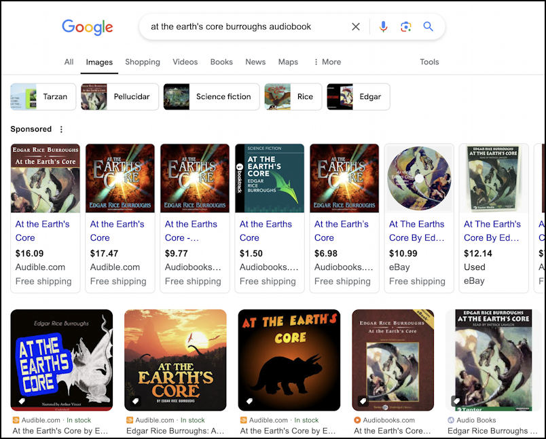
Task: Click the $6.98 At the Earth's Core title
Action: pos(341,231)
